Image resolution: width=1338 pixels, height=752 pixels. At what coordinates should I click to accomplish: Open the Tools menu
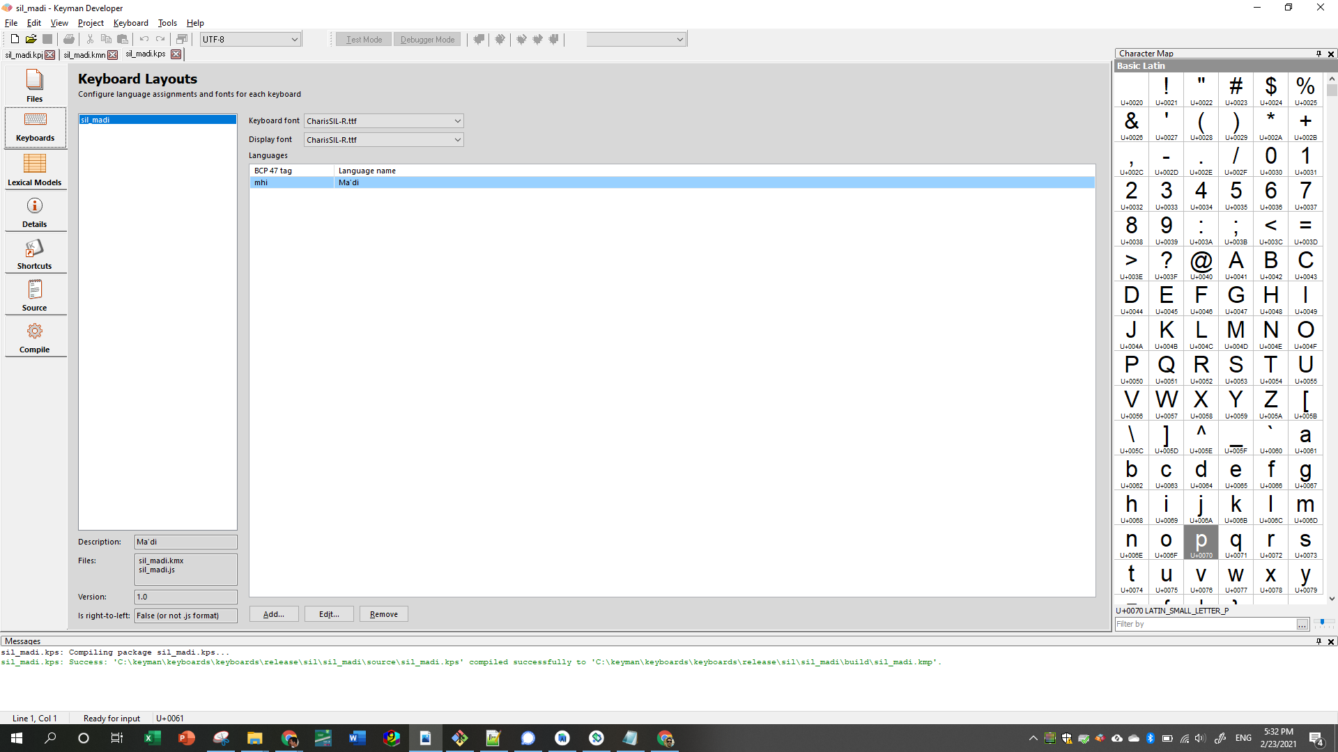(x=167, y=23)
